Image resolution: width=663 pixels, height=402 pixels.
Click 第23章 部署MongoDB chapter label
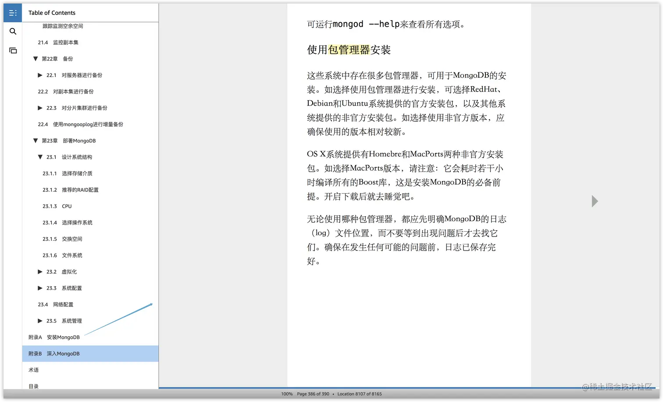pyautogui.click(x=69, y=141)
